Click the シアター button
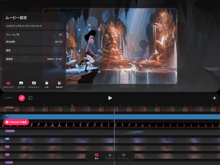220x165 pixels. tap(9, 98)
